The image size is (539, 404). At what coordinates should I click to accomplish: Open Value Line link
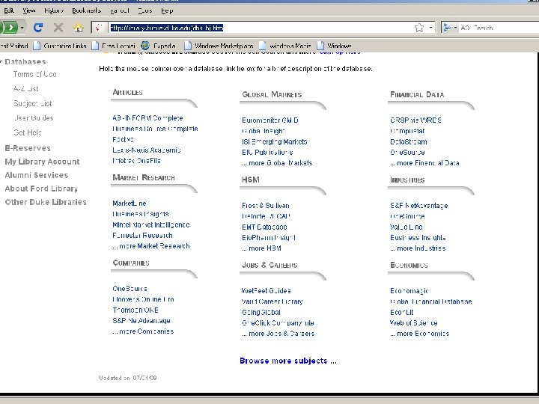click(406, 227)
